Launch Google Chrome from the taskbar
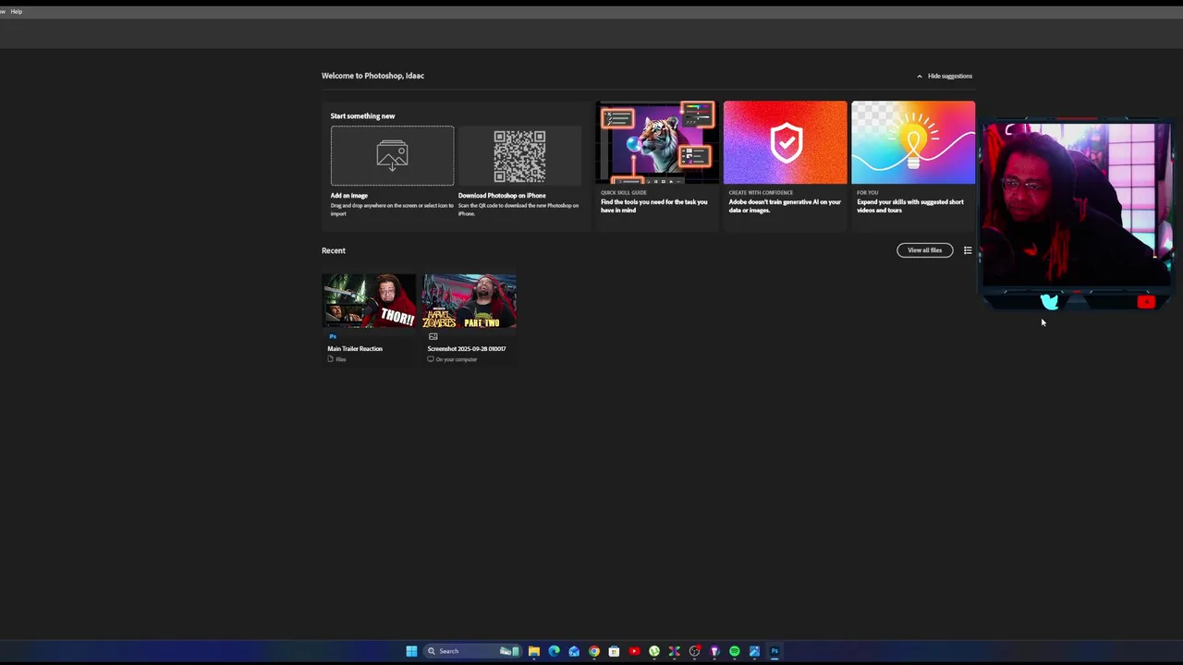 594,651
